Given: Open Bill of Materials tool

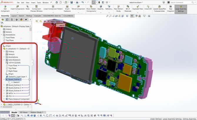Looking at the screenshot, I should click(x=128, y=9).
